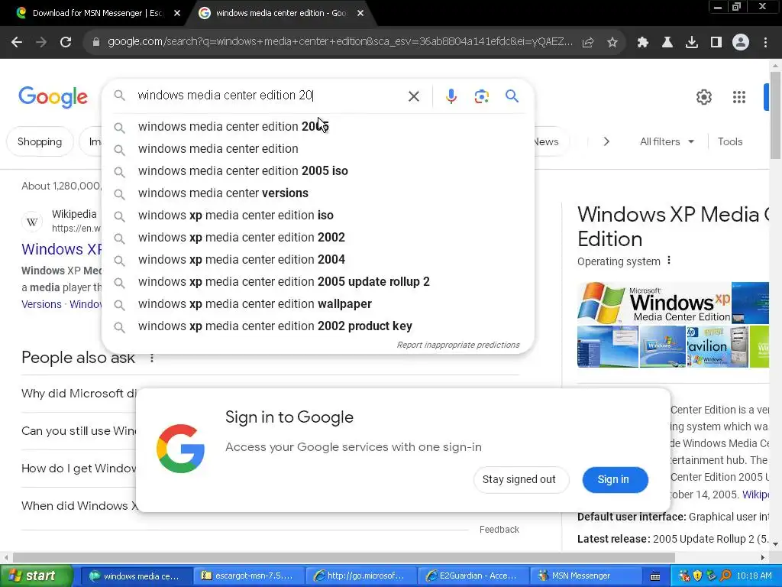This screenshot has width=782, height=587.
Task: Open Chrome Labs flask icon
Action: click(x=667, y=43)
